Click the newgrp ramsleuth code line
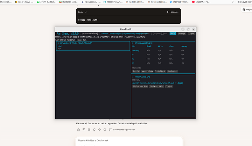Screen dimensions: 252x146 click(88, 20)
